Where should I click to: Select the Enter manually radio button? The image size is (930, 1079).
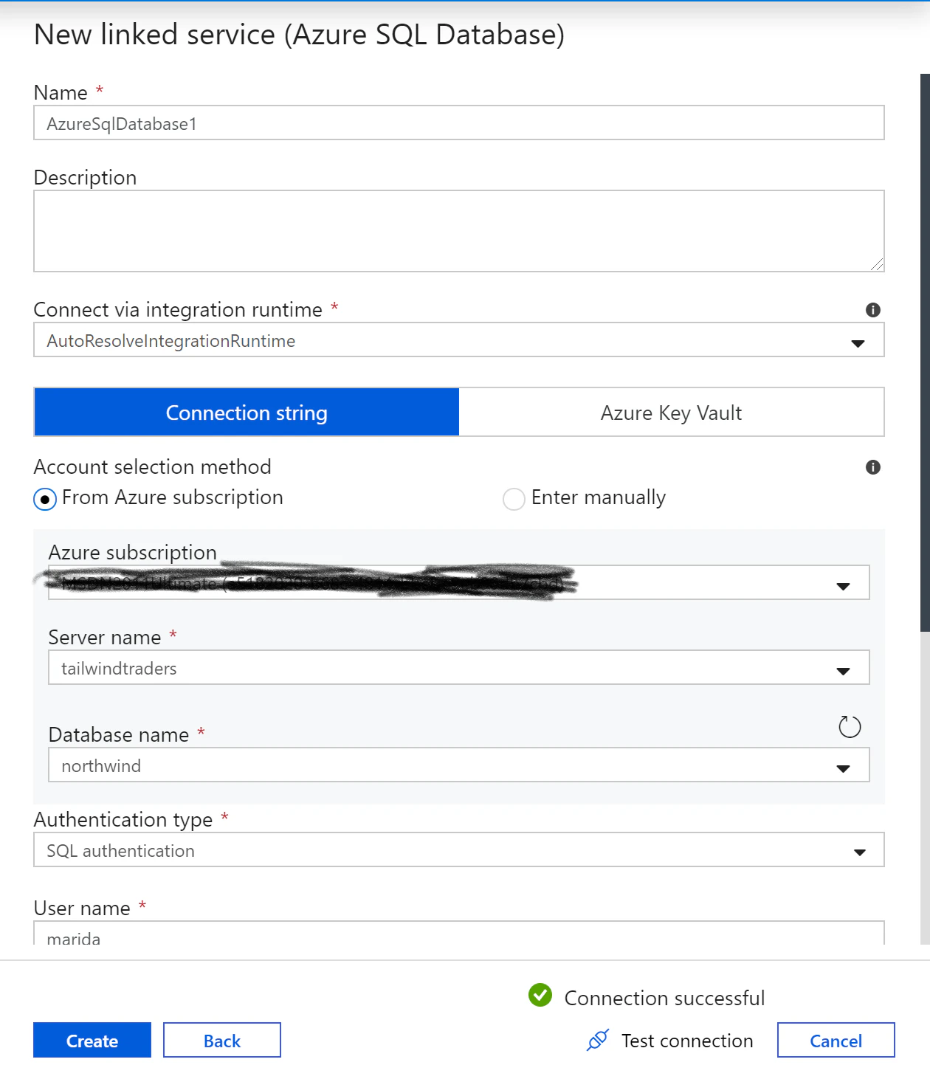click(514, 500)
